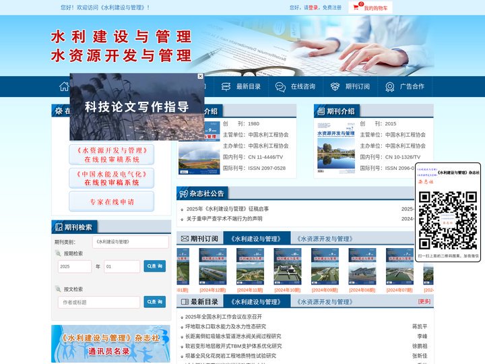Click the 登录 login link
This screenshot has width=485, height=364.
[x=313, y=7]
